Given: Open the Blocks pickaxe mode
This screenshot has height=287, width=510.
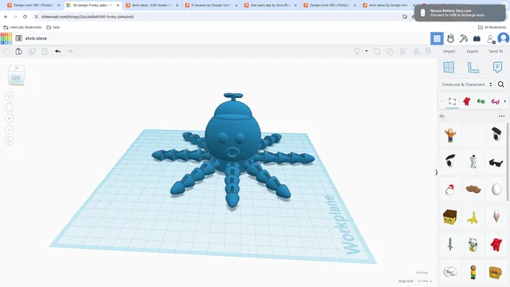Looking at the screenshot, I should click(464, 39).
